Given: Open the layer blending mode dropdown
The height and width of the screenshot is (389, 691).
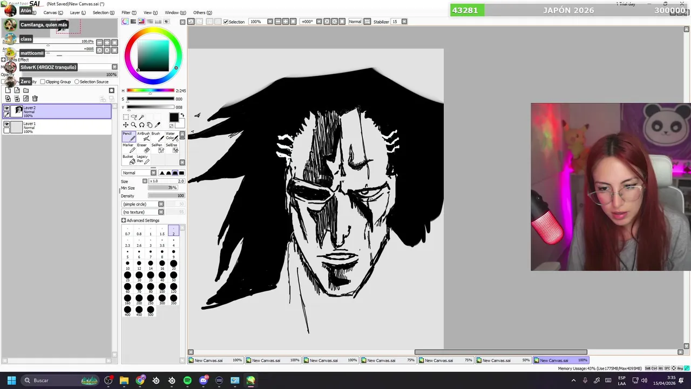Looking at the screenshot, I should pyautogui.click(x=114, y=67).
